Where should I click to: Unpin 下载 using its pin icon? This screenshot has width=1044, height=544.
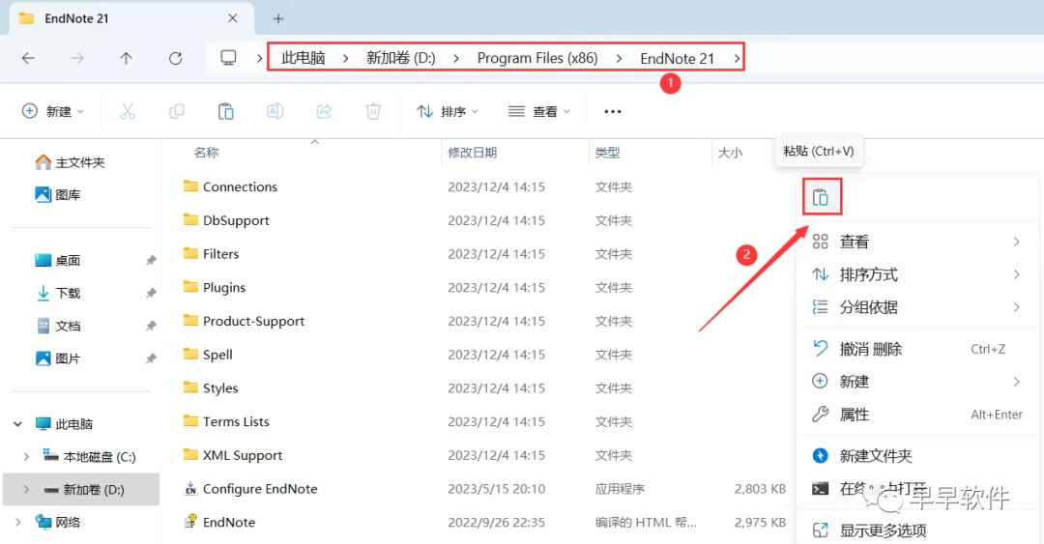(151, 293)
